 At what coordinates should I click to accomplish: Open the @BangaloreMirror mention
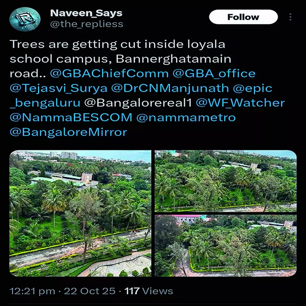coord(69,132)
